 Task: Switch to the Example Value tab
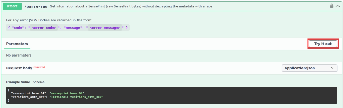[18, 82]
